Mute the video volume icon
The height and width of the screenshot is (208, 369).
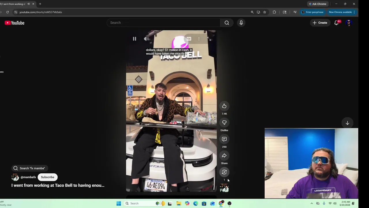[x=146, y=39]
